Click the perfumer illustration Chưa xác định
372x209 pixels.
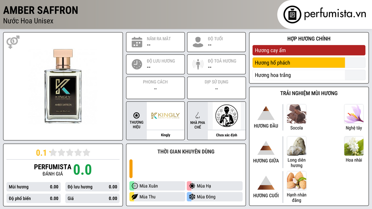tap(227, 116)
